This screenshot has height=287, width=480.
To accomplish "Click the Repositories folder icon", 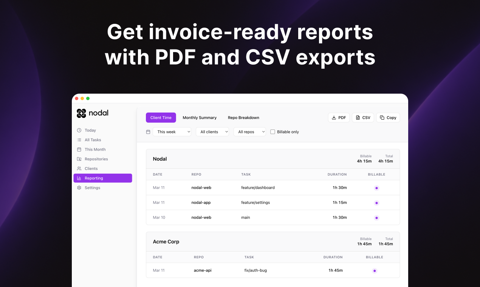I will point(79,159).
